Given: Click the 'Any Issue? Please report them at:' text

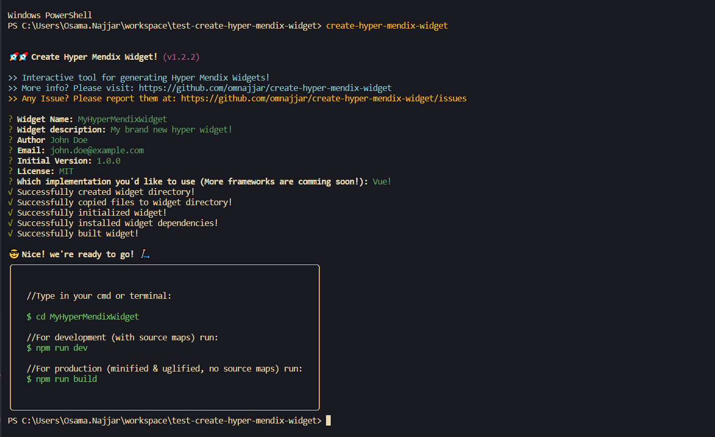Looking at the screenshot, I should click(99, 98).
